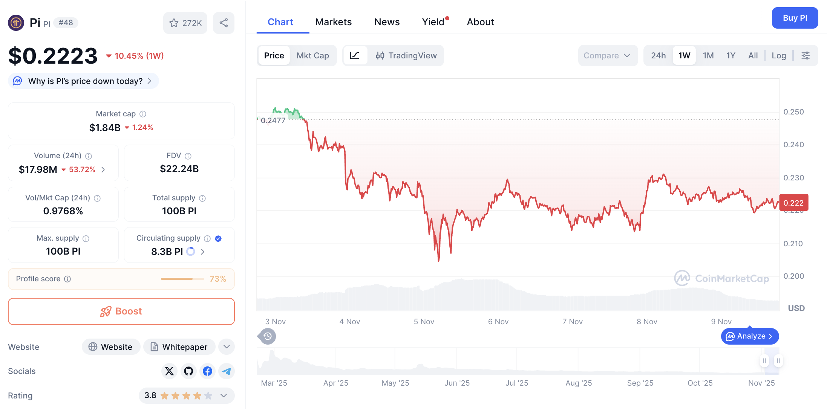Add Pi to watchlist via star icon
The height and width of the screenshot is (409, 827).
[x=174, y=23]
